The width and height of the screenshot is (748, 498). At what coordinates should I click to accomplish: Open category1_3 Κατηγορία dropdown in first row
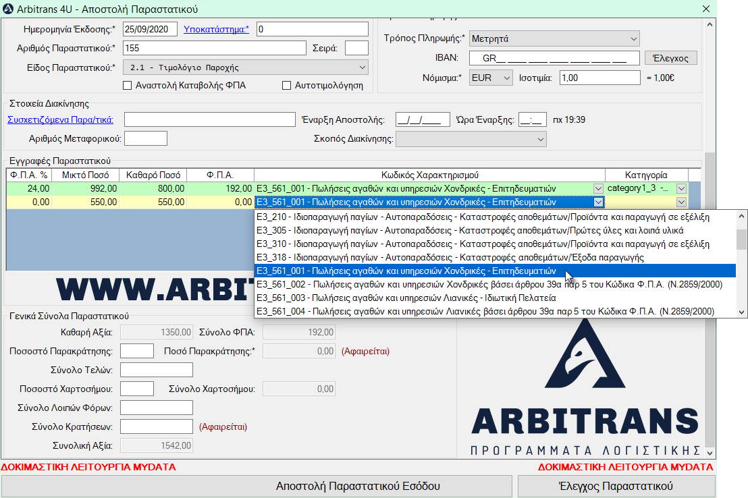(681, 188)
